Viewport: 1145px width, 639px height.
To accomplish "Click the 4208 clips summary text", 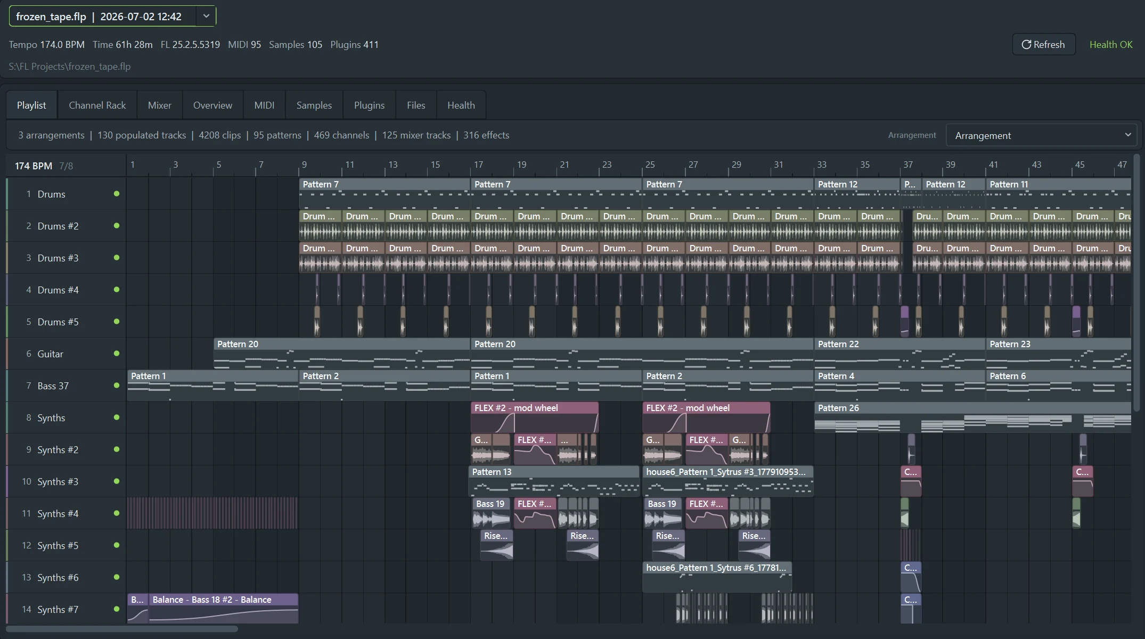I will click(x=219, y=135).
